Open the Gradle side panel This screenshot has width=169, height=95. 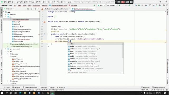[168, 12]
